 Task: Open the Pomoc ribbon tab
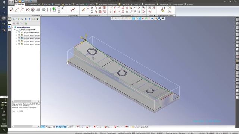190,4
